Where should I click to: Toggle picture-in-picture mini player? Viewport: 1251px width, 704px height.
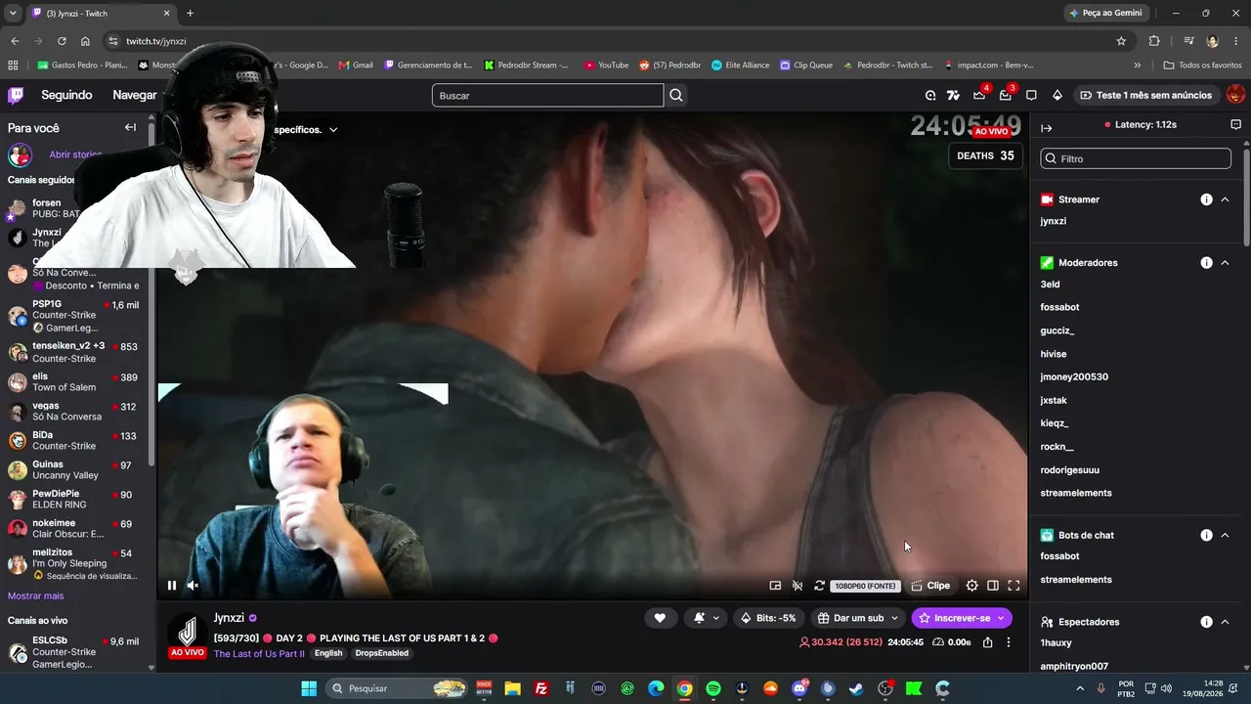coord(775,586)
